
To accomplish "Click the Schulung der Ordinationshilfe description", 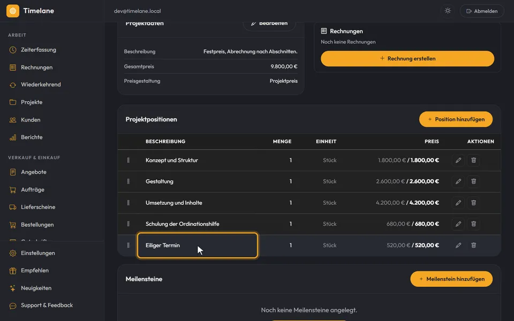I will coord(182,224).
